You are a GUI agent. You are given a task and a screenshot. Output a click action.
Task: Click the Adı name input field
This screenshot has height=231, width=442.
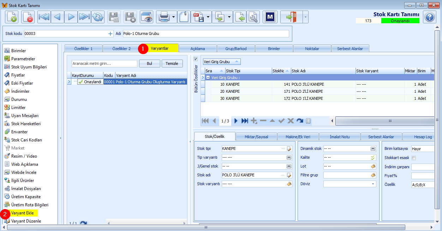coord(206,34)
